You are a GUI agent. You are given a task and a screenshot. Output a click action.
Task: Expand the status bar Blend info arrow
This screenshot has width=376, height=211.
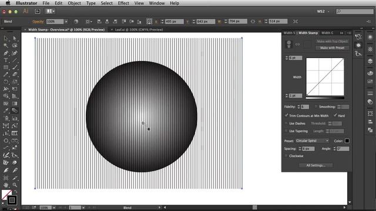point(159,207)
